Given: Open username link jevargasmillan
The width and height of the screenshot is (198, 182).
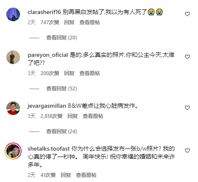Looking at the screenshot, I should point(47,106).
